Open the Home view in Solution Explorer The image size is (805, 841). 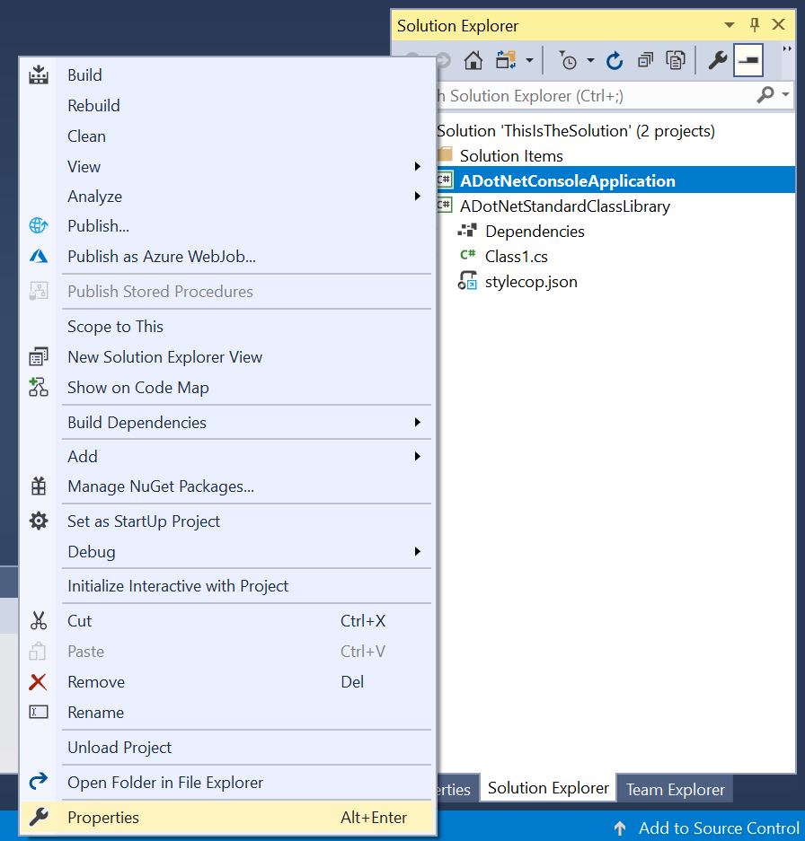tap(473, 60)
